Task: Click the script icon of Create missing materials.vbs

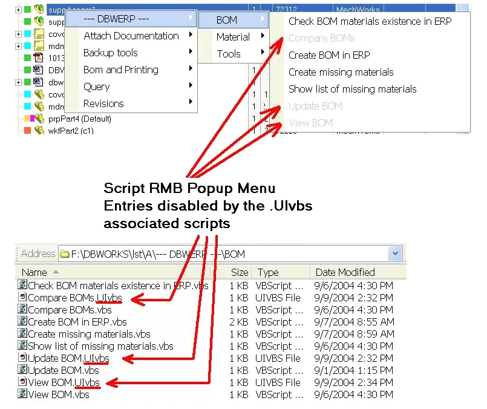Action: [x=22, y=333]
